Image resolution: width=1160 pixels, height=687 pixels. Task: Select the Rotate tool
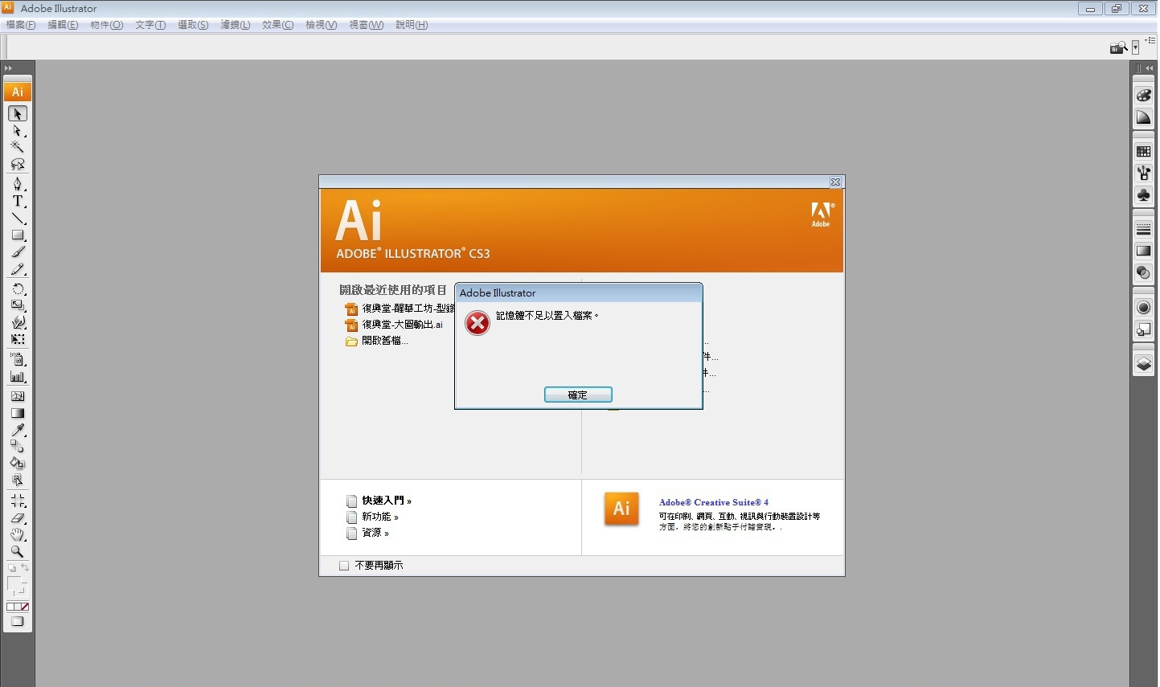click(18, 288)
